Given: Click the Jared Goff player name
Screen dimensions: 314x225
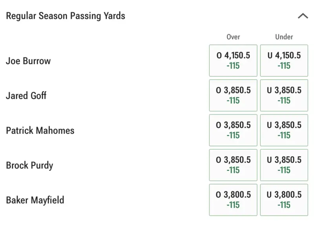Looking at the screenshot, I should tap(26, 96).
